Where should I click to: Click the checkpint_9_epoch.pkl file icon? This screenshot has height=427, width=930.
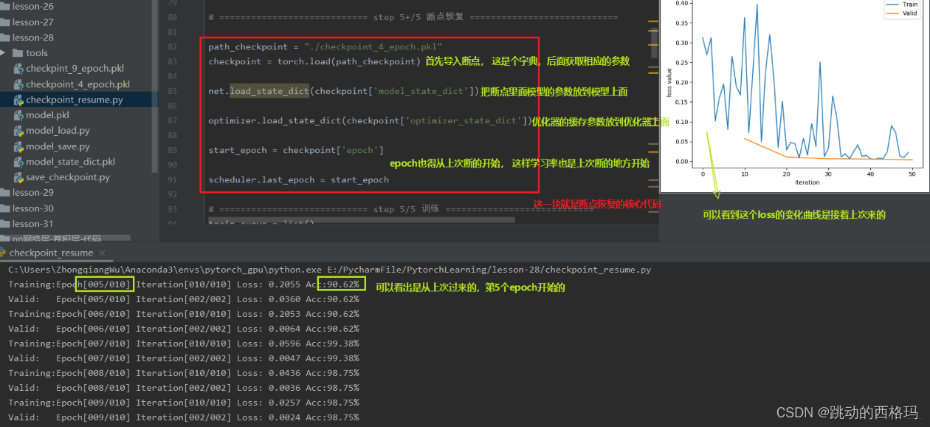point(18,69)
